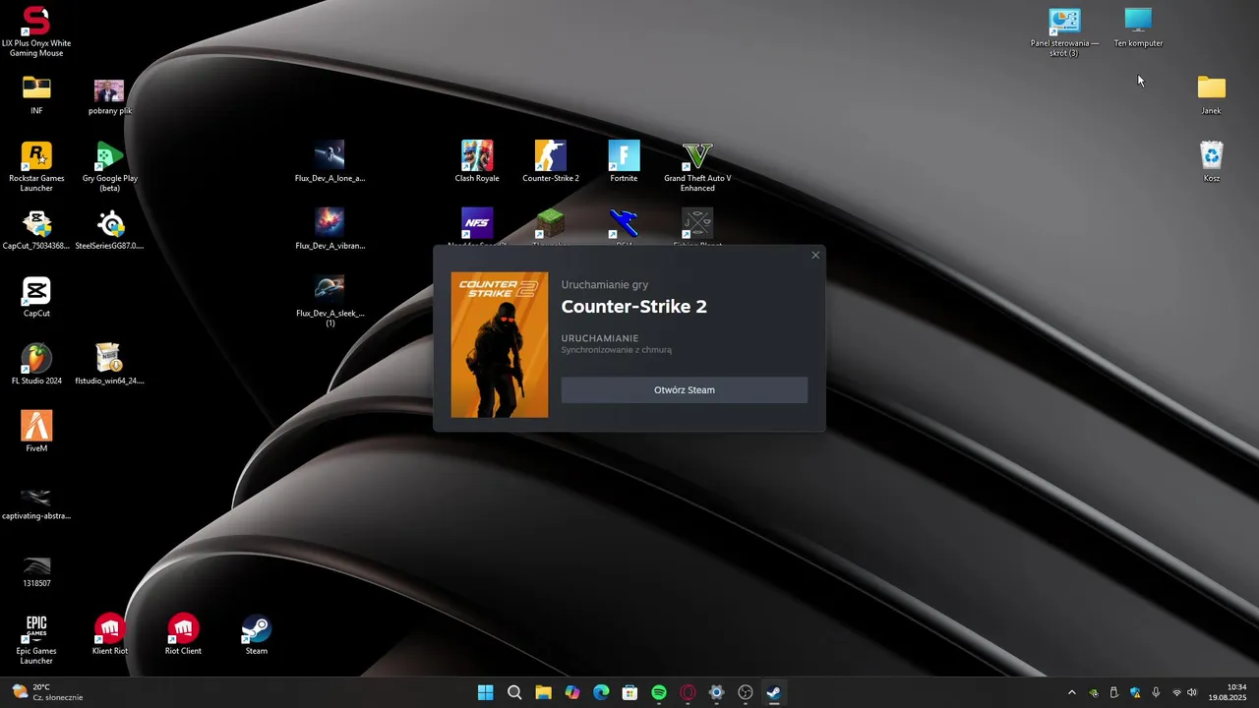This screenshot has width=1259, height=708.
Task: Open the weather widget showing 20°C
Action: point(47,692)
